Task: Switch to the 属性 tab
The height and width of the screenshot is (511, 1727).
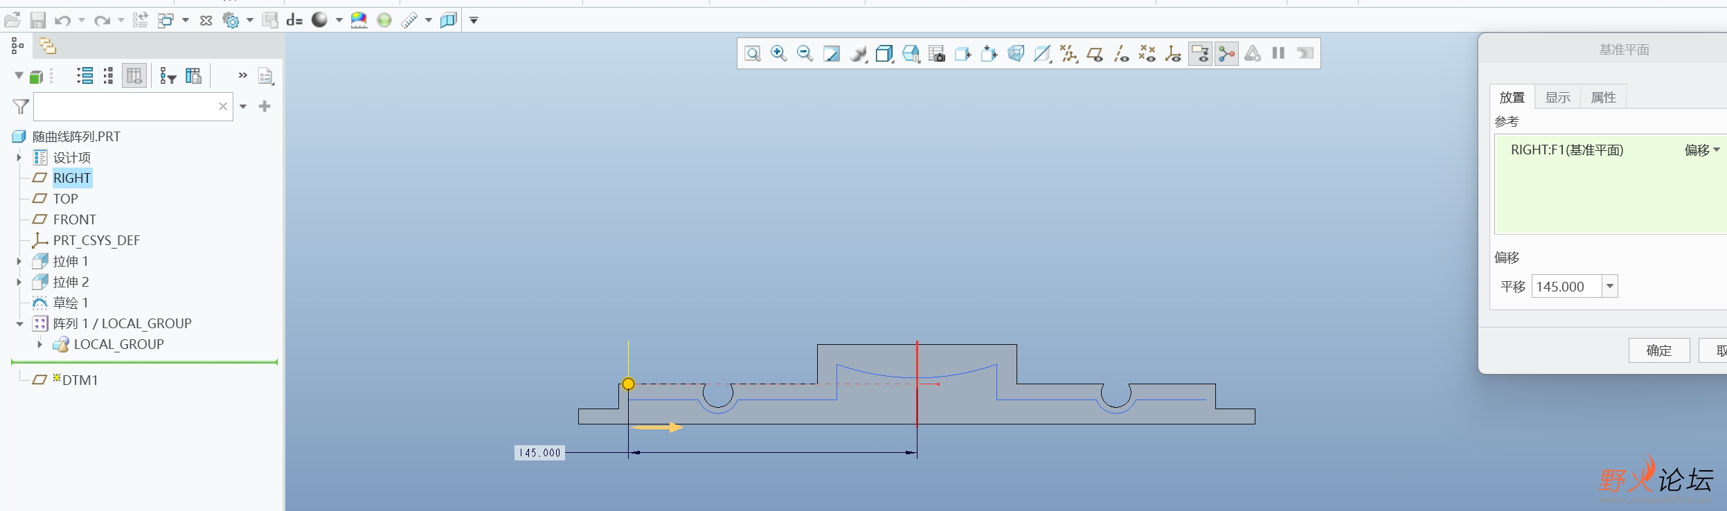Action: tap(1603, 98)
